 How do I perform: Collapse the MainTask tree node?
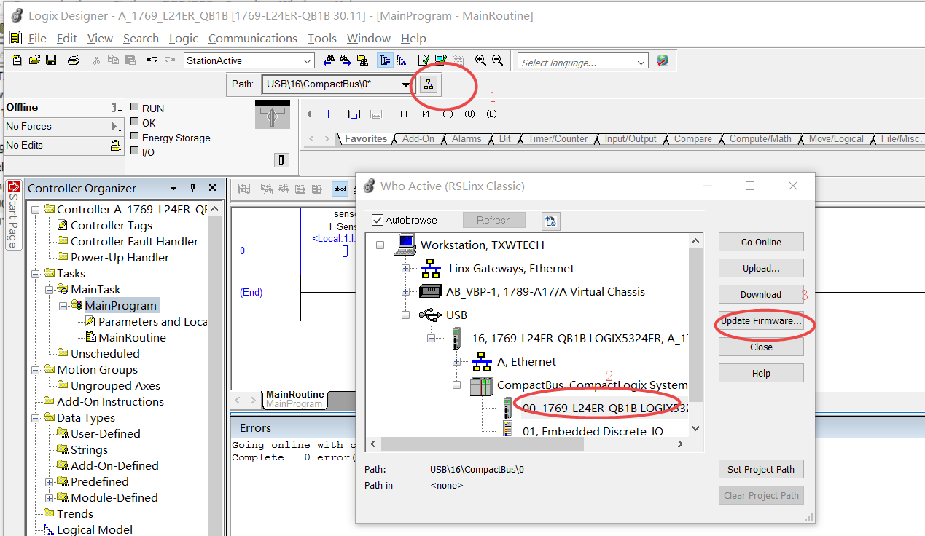[x=50, y=290]
